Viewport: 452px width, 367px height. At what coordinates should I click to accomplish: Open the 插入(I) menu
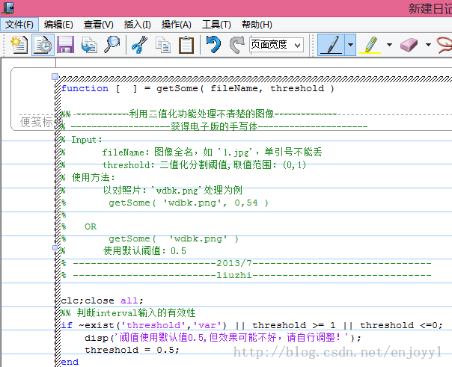point(137,25)
